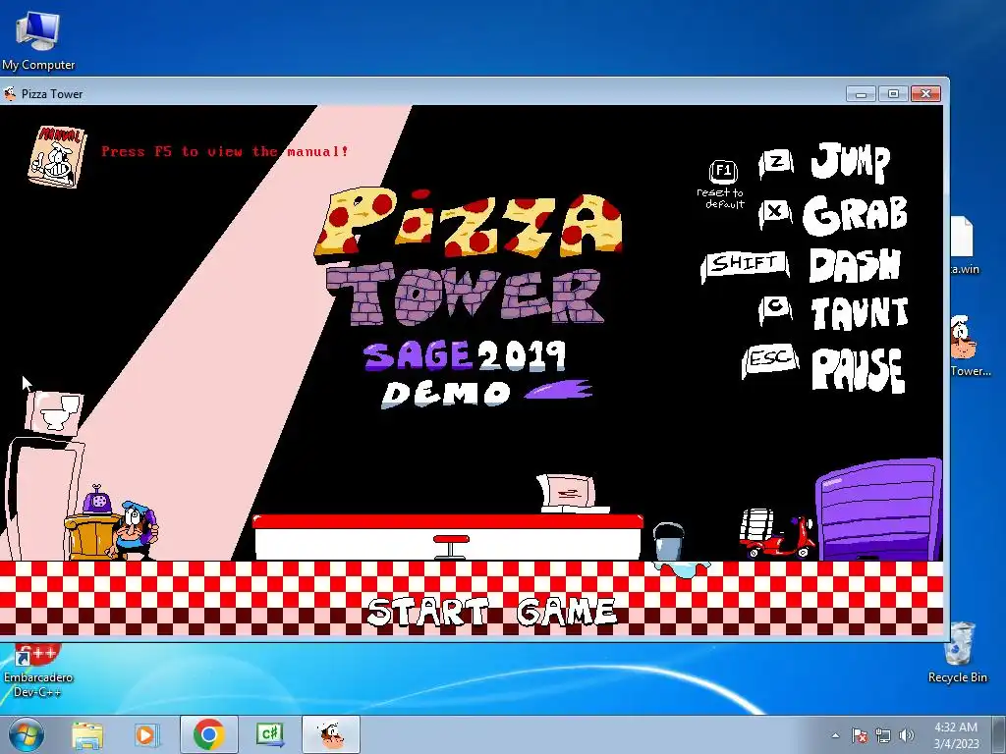Click the PAUSE label
Screen dimensions: 1006x754
click(859, 369)
